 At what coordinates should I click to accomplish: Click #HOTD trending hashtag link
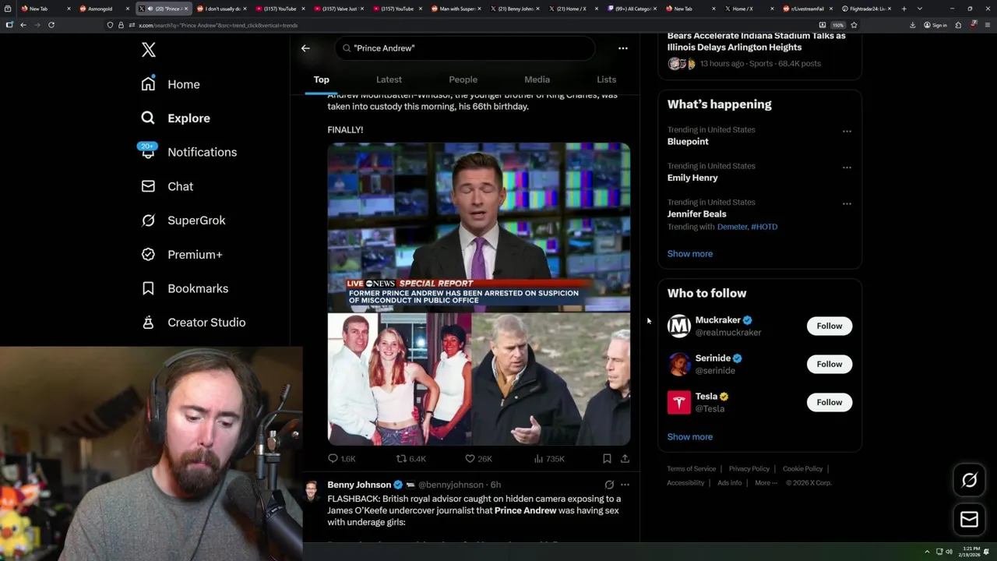coord(764,227)
